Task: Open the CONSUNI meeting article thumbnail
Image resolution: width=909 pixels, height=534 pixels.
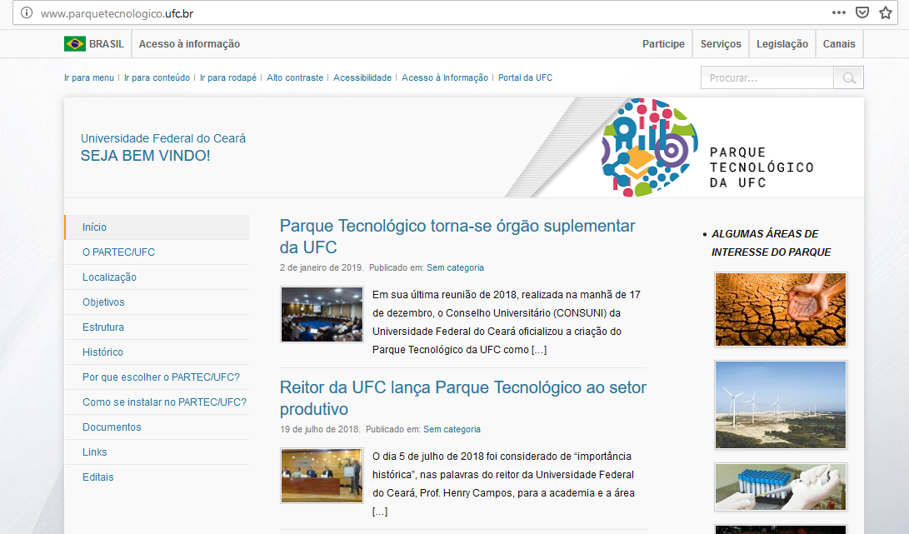Action: click(x=322, y=314)
